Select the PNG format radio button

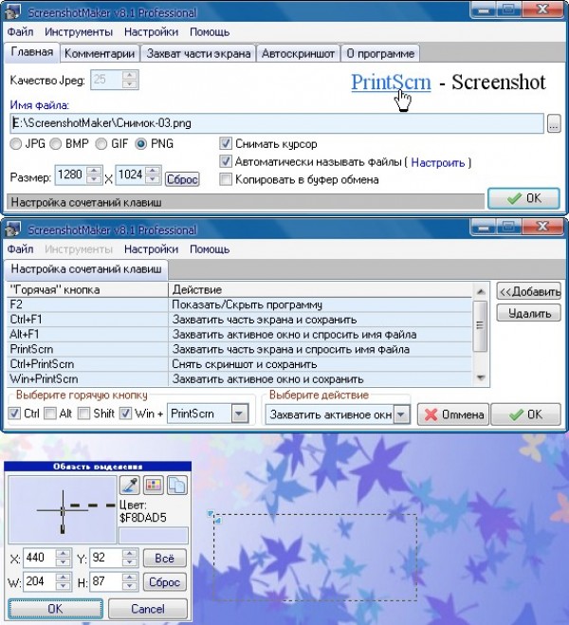[x=140, y=144]
